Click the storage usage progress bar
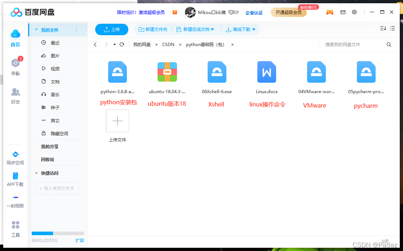Image resolution: width=403 pixels, height=251 pixels. pos(58,233)
